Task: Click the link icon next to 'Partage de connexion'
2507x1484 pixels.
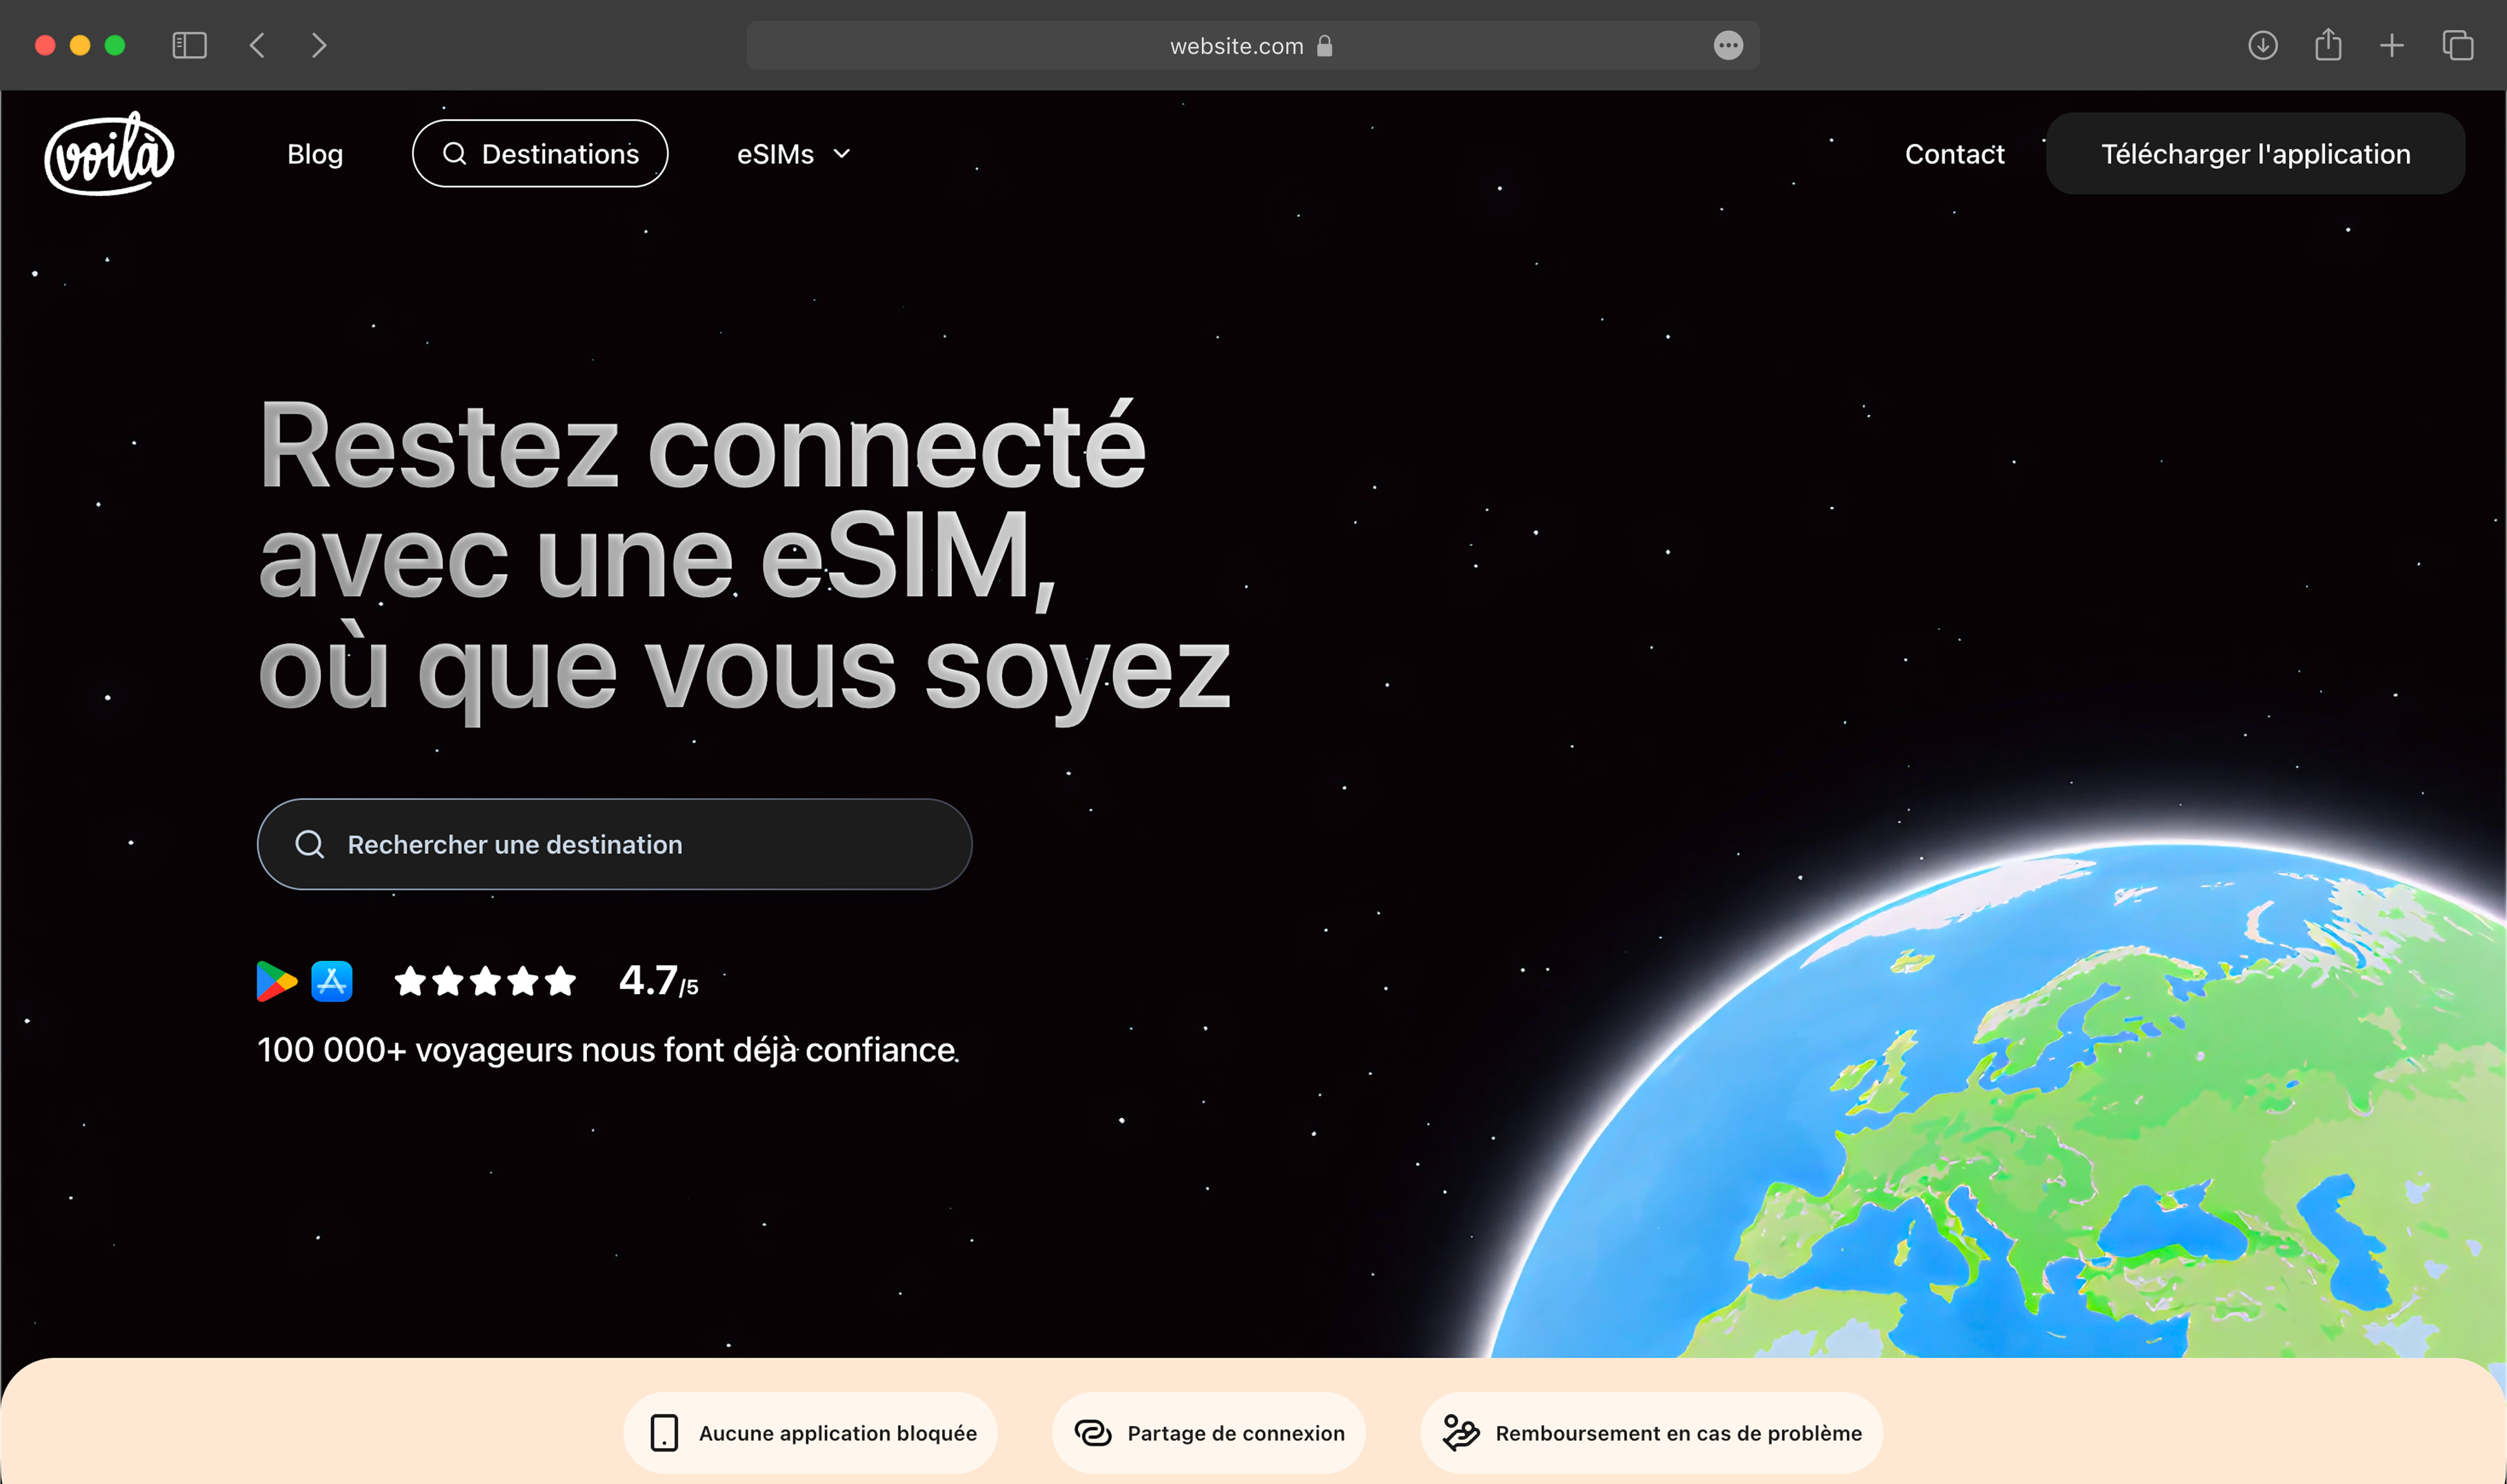Action: tap(1092, 1432)
